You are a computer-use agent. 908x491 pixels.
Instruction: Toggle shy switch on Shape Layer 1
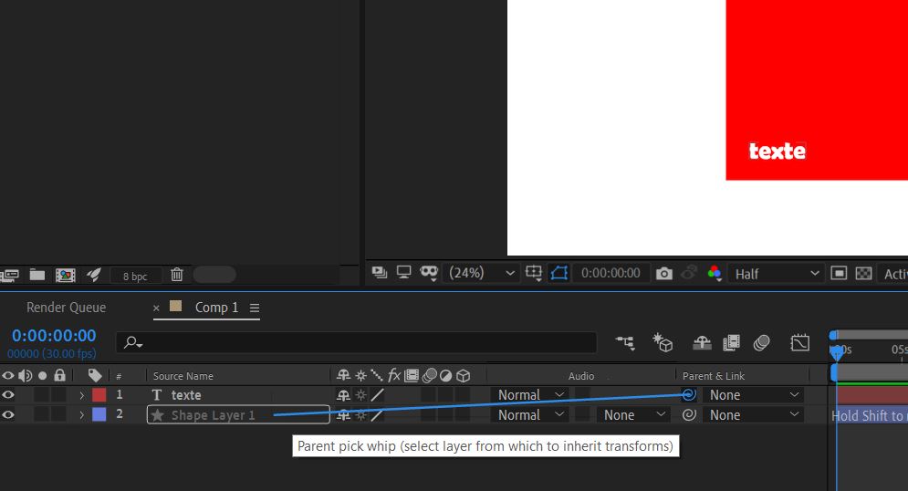(x=343, y=415)
